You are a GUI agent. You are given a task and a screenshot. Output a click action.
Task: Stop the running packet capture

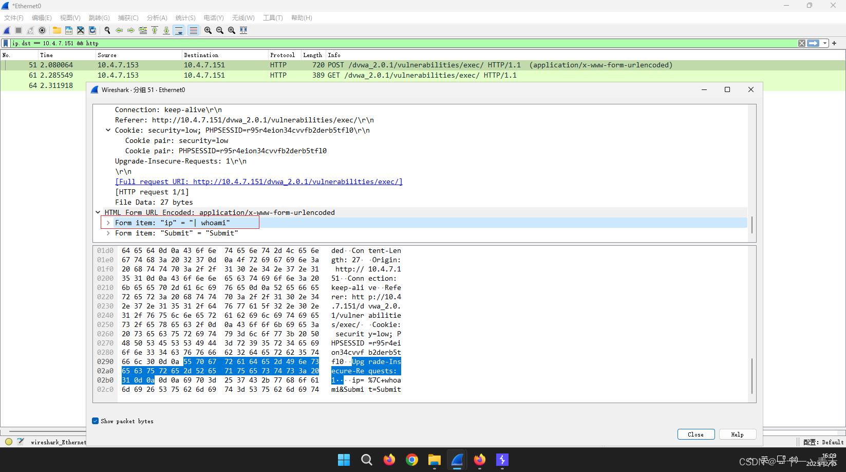click(x=18, y=30)
